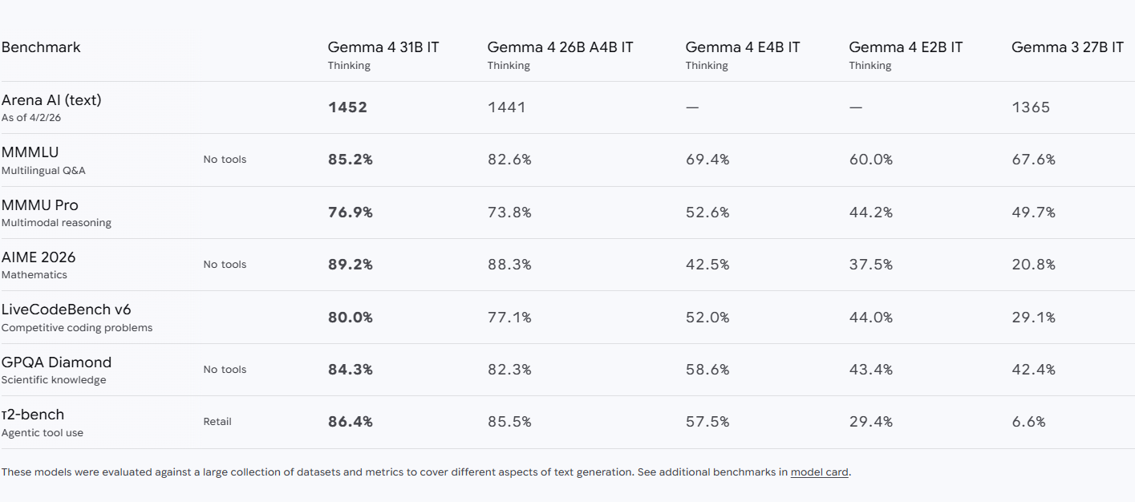Select the AIME 2026 row label
Image resolution: width=1135 pixels, height=502 pixels.
[x=39, y=257]
